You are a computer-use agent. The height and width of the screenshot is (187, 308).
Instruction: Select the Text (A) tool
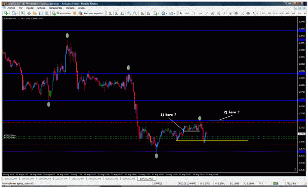(224, 13)
